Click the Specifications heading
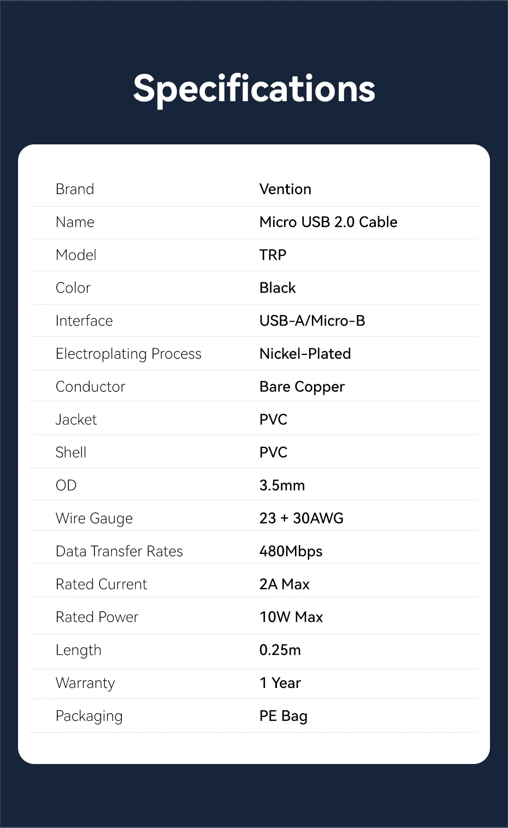Screen dimensions: 508x828 pos(254,89)
